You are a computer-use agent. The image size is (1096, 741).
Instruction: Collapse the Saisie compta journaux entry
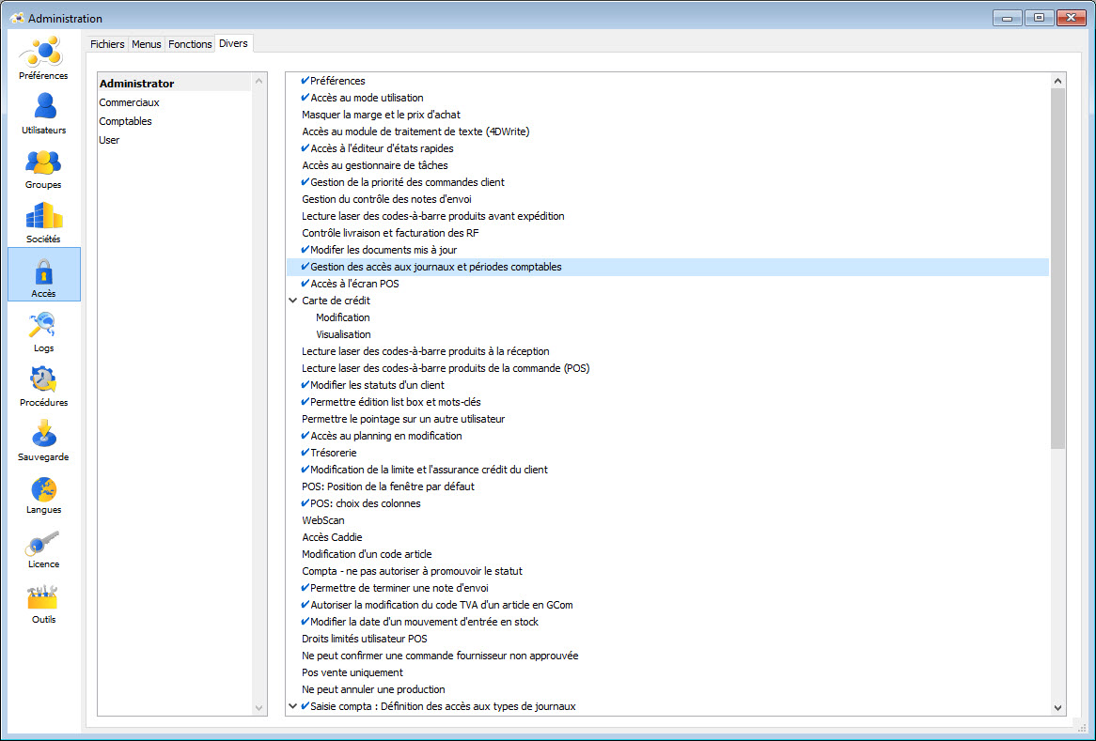pyautogui.click(x=293, y=706)
